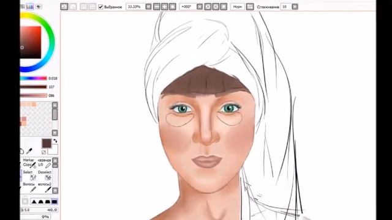The width and height of the screenshot is (392, 220).
Task: Select the Волосы brush preset
Action: point(29,188)
